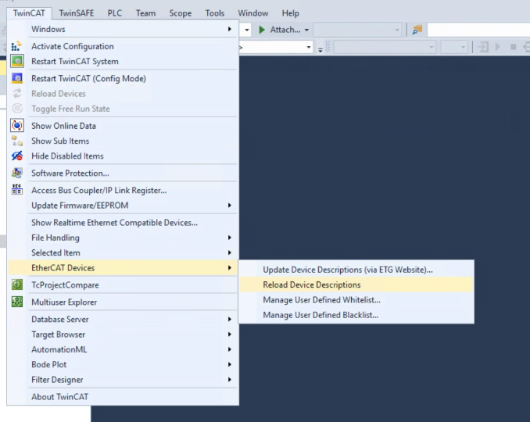Open the Help menu

pos(290,13)
